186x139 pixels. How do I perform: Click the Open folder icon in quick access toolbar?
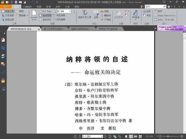coord(7,2)
